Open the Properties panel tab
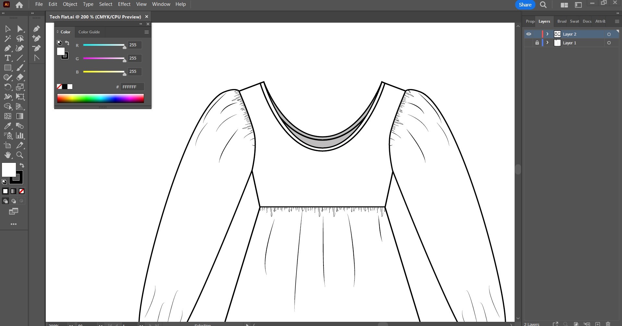This screenshot has height=326, width=622. (530, 21)
